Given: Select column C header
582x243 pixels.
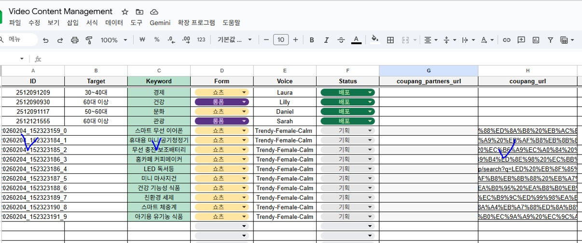Looking at the screenshot, I should click(x=159, y=71).
